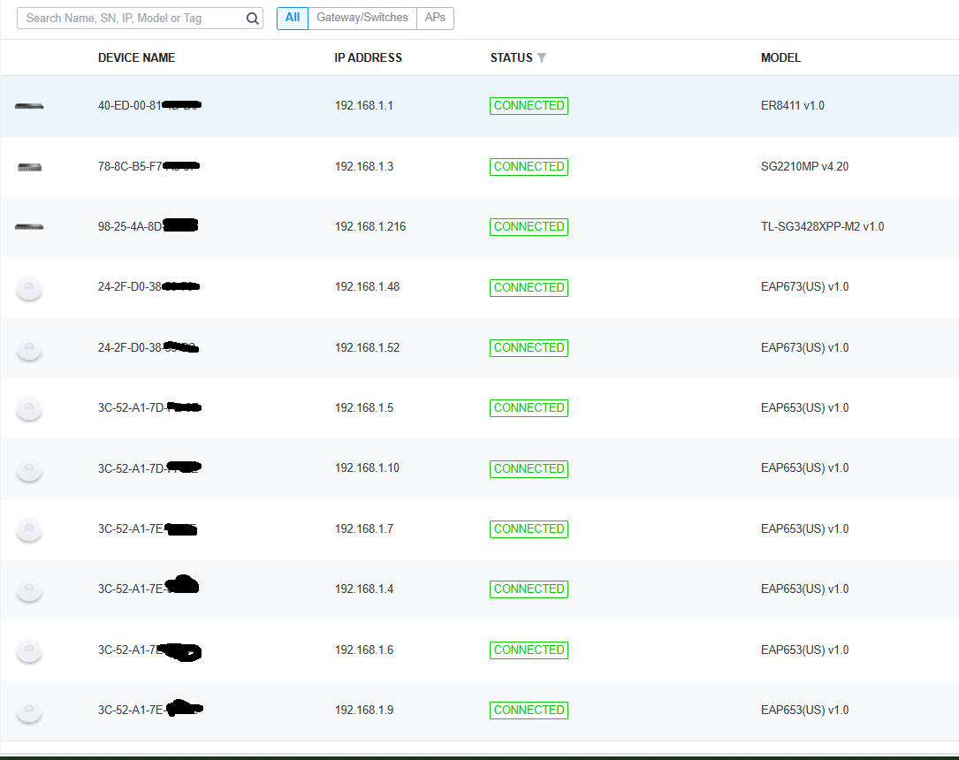Screen dimensions: 959x760
Task: Open device name of 192.168.1.6 row
Action: (x=150, y=650)
